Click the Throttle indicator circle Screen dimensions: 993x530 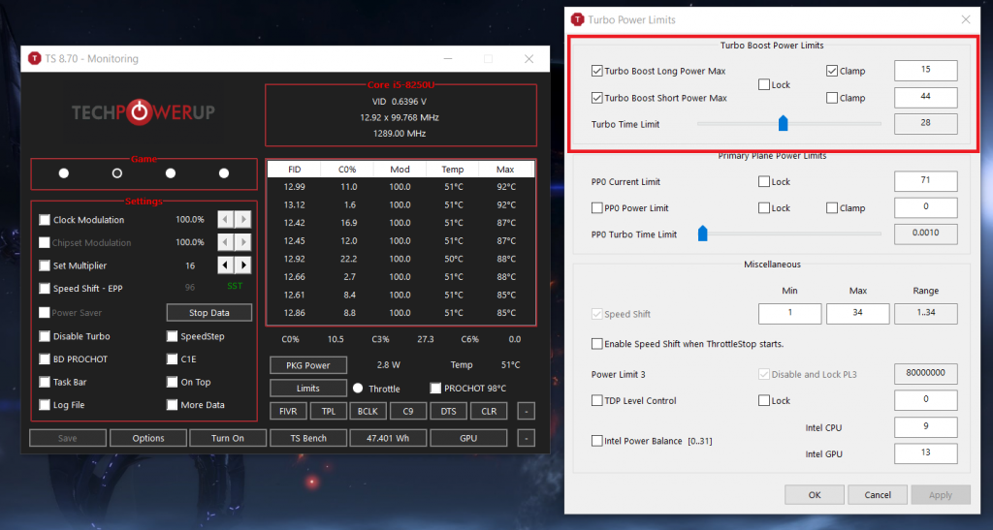coord(358,389)
